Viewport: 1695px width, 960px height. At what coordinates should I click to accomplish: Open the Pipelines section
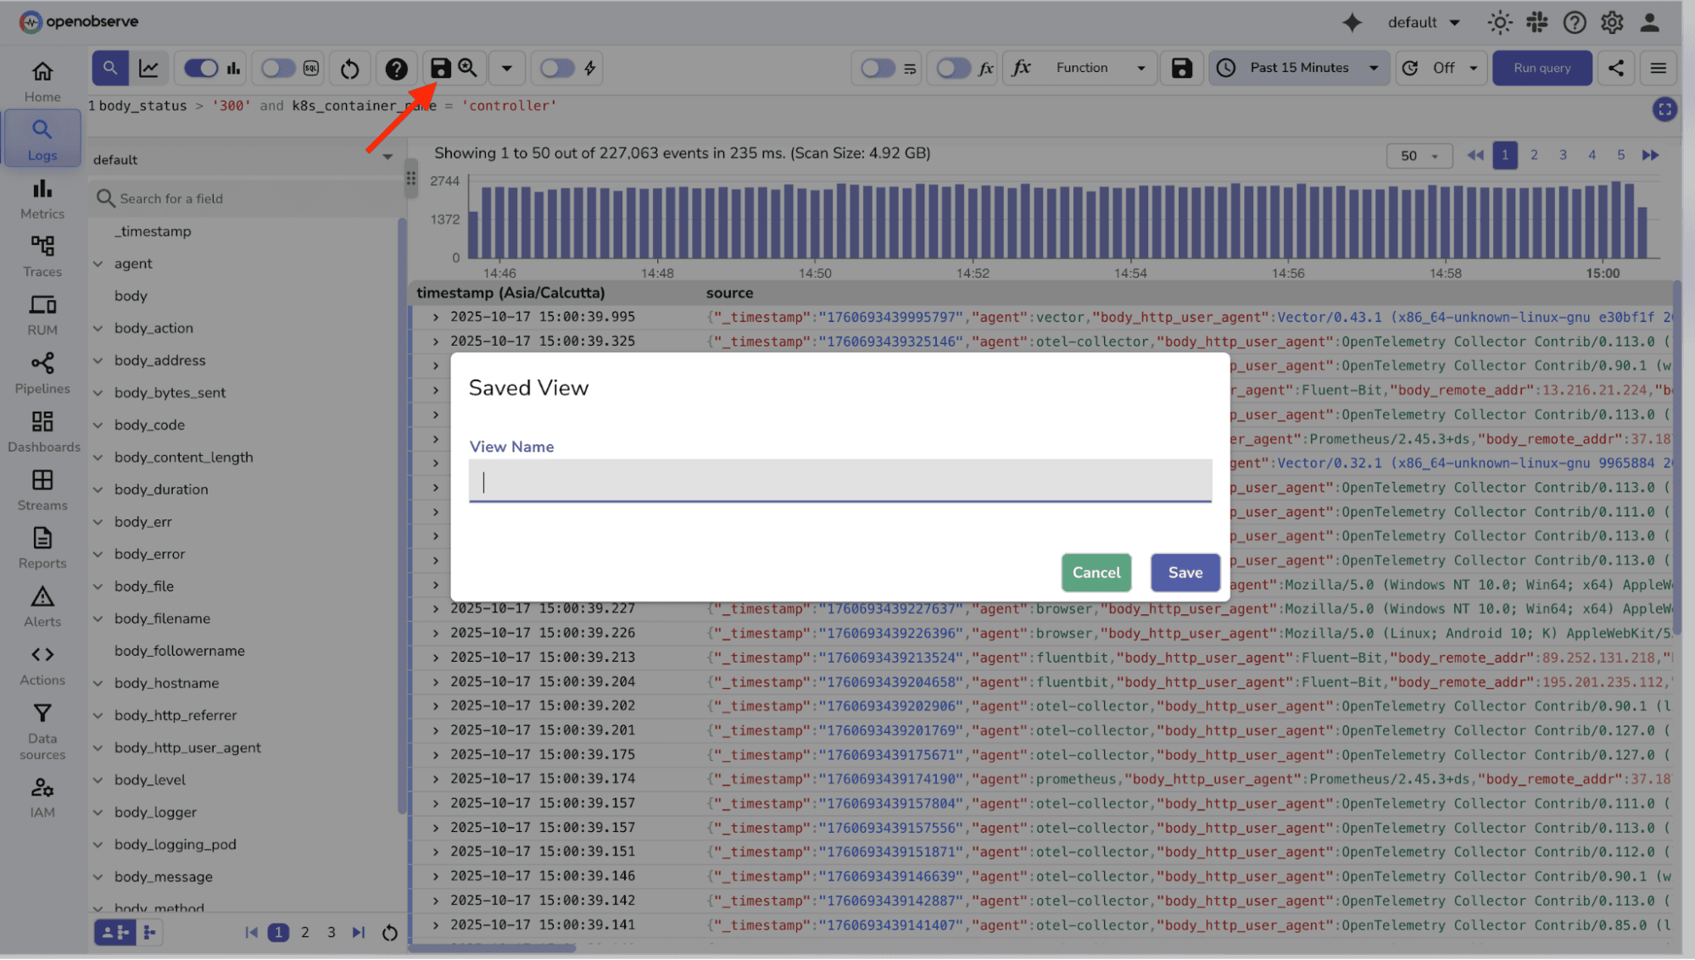click(x=42, y=373)
